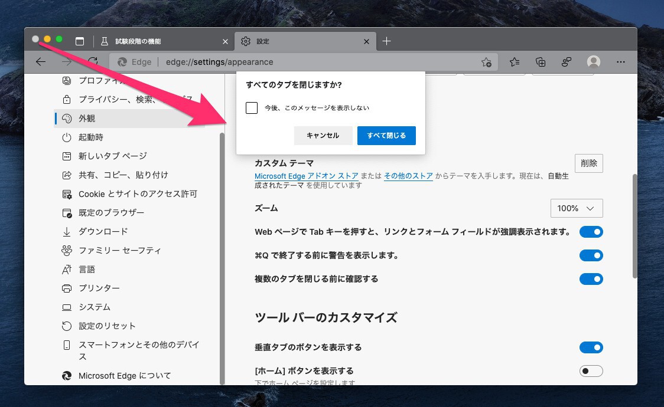The width and height of the screenshot is (664, 407).
Task: Click the new tab plus button
Action: [x=386, y=41]
